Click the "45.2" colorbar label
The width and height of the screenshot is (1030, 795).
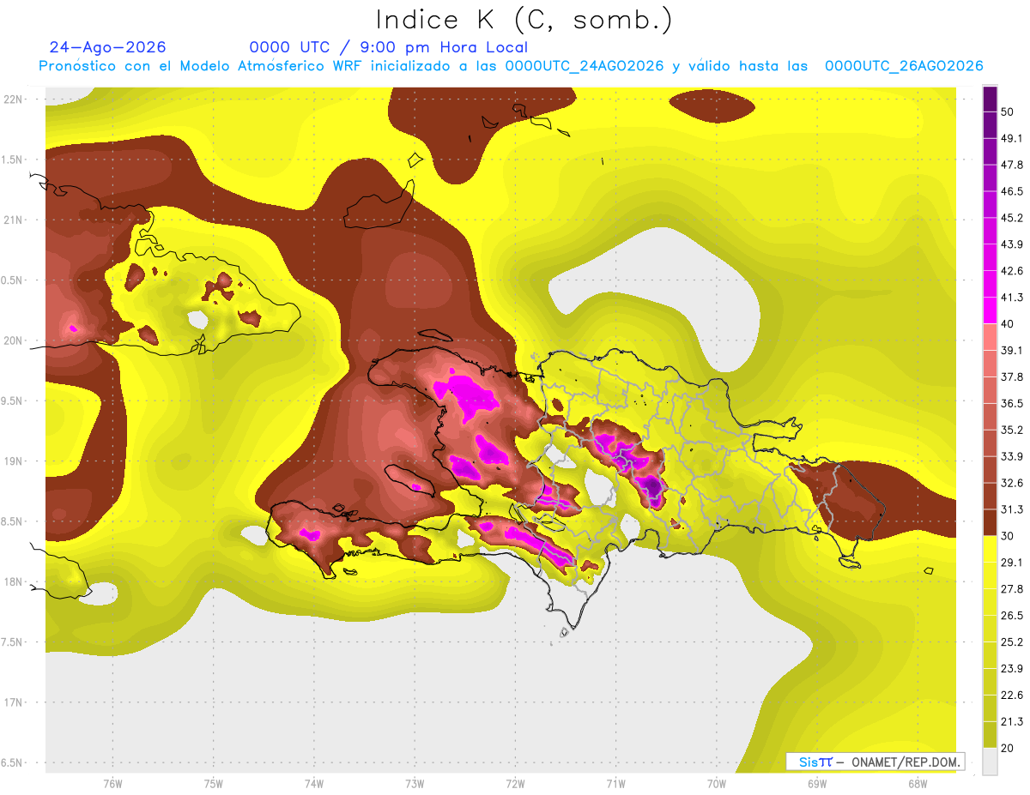[1012, 218]
